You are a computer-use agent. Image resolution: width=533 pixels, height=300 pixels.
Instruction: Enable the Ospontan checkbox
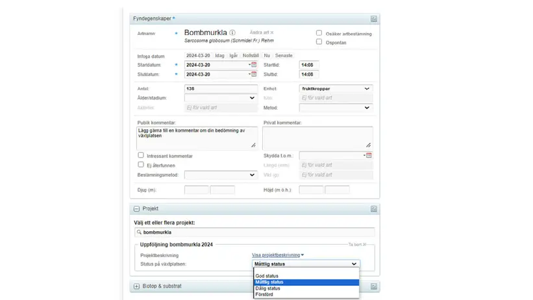pyautogui.click(x=319, y=42)
